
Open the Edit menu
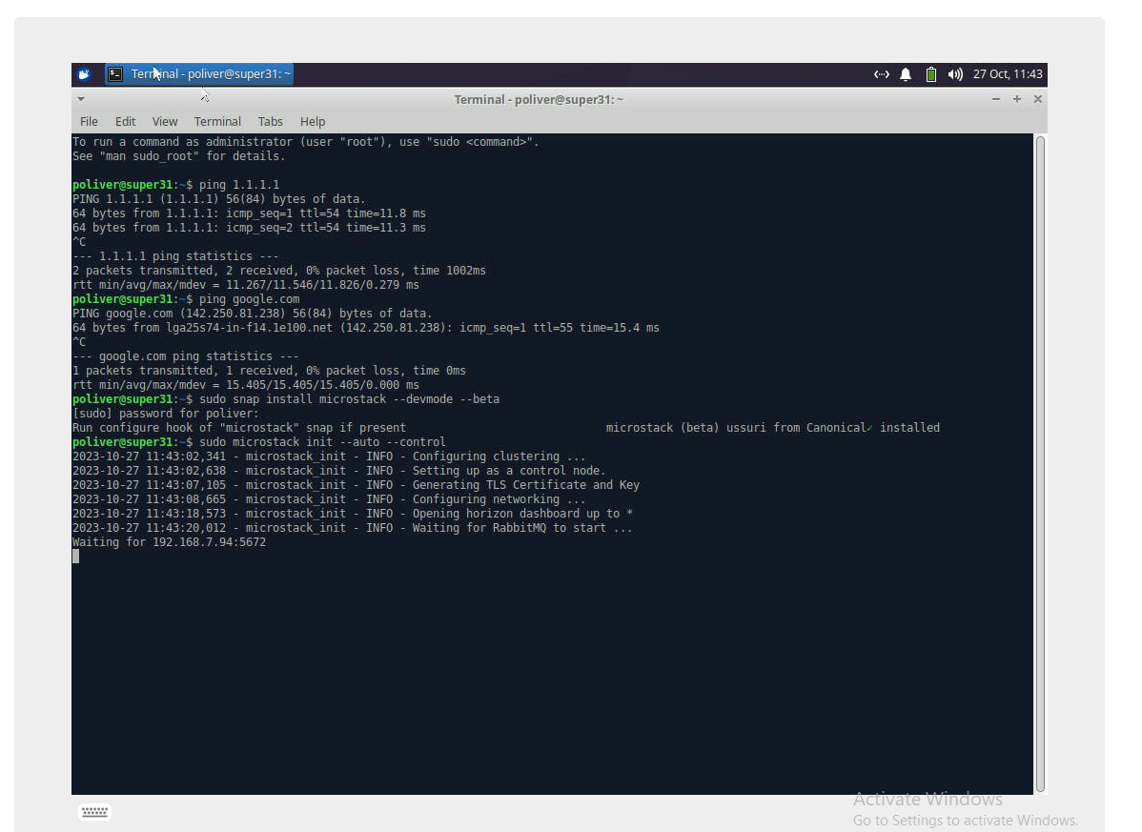125,122
